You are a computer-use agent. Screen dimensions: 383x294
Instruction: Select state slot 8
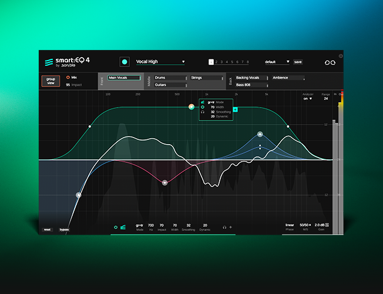(x=248, y=62)
